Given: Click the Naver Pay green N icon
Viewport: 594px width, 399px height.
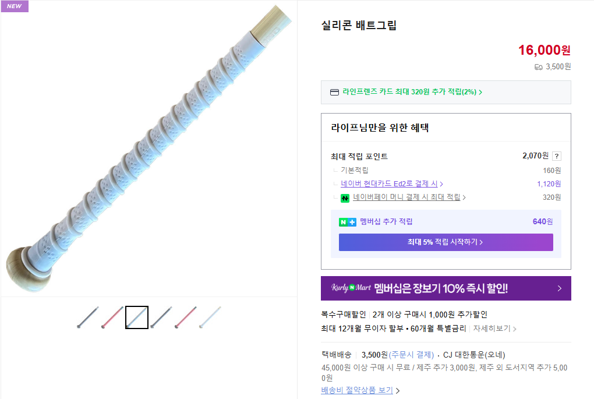Looking at the screenshot, I should [345, 198].
